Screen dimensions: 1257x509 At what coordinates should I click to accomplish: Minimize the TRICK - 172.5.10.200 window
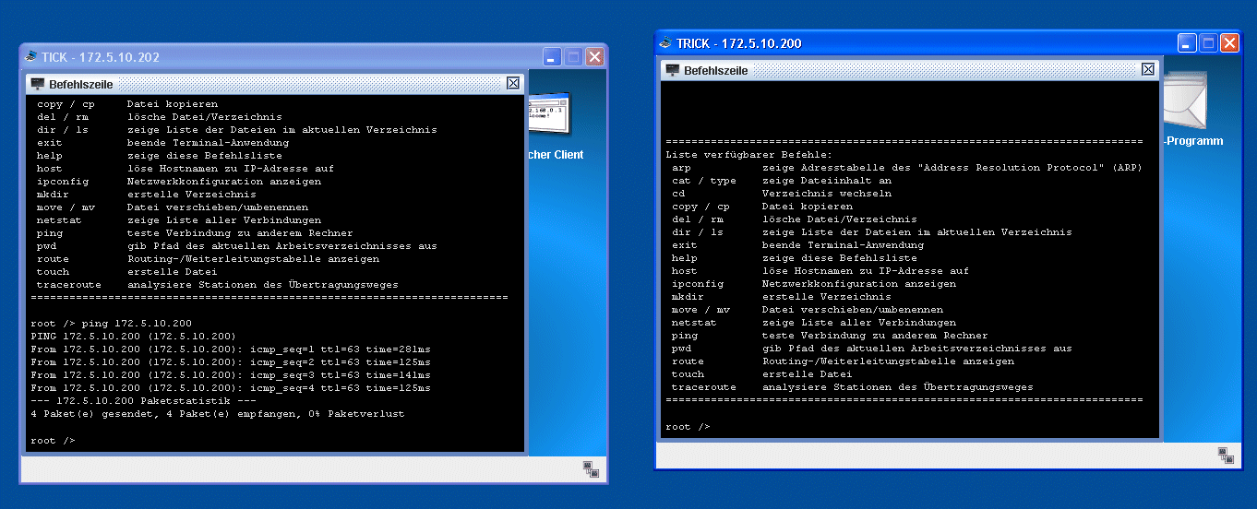coord(1187,43)
